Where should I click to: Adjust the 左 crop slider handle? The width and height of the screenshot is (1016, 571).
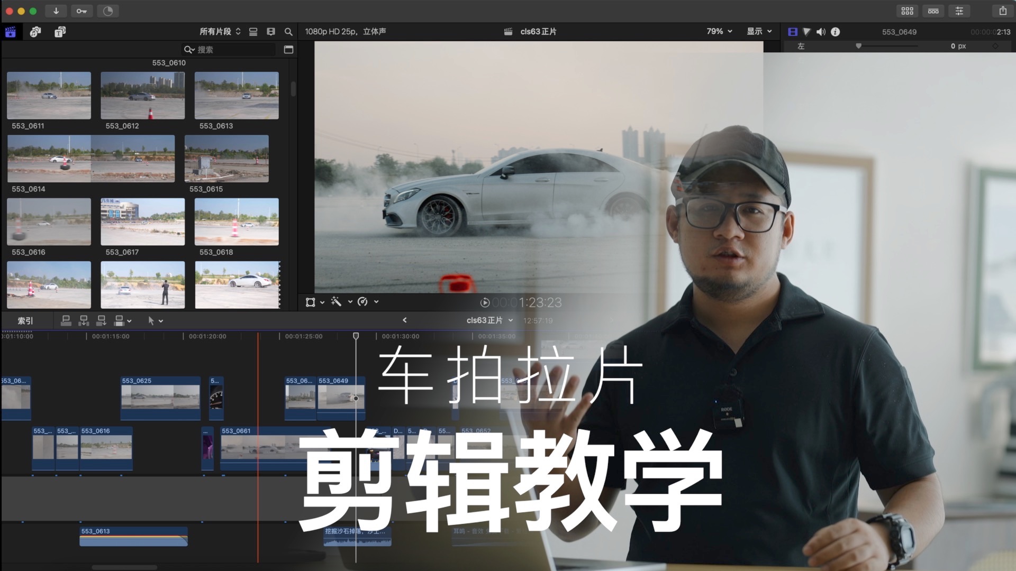[858, 46]
